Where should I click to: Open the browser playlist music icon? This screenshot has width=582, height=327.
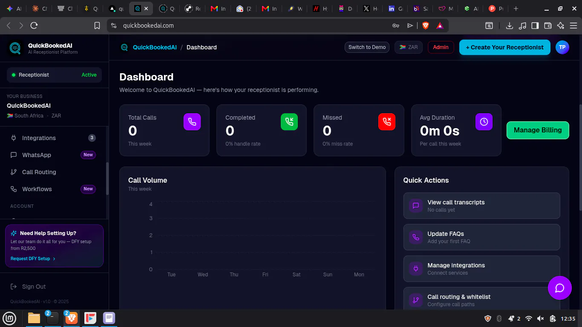[522, 26]
